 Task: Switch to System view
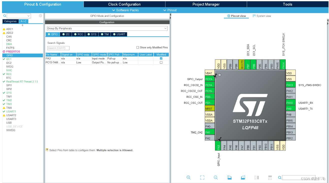(x=262, y=16)
